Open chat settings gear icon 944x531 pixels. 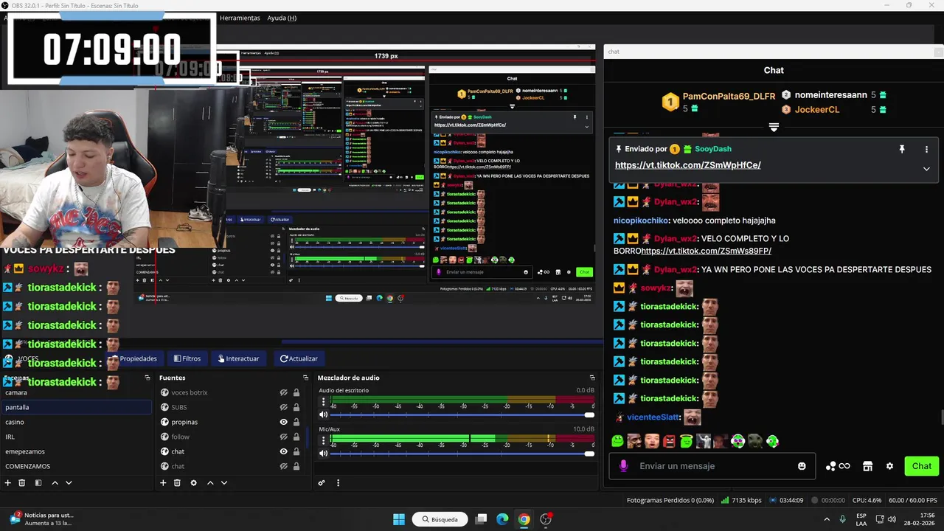click(x=889, y=466)
